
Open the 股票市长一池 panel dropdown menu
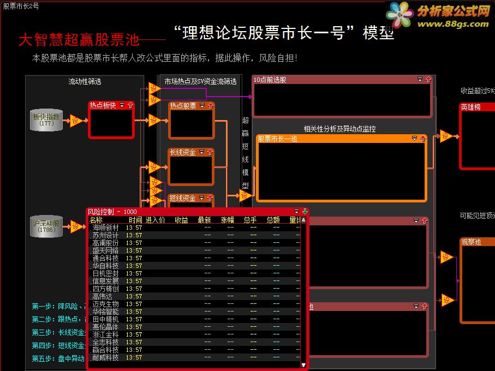[414, 138]
